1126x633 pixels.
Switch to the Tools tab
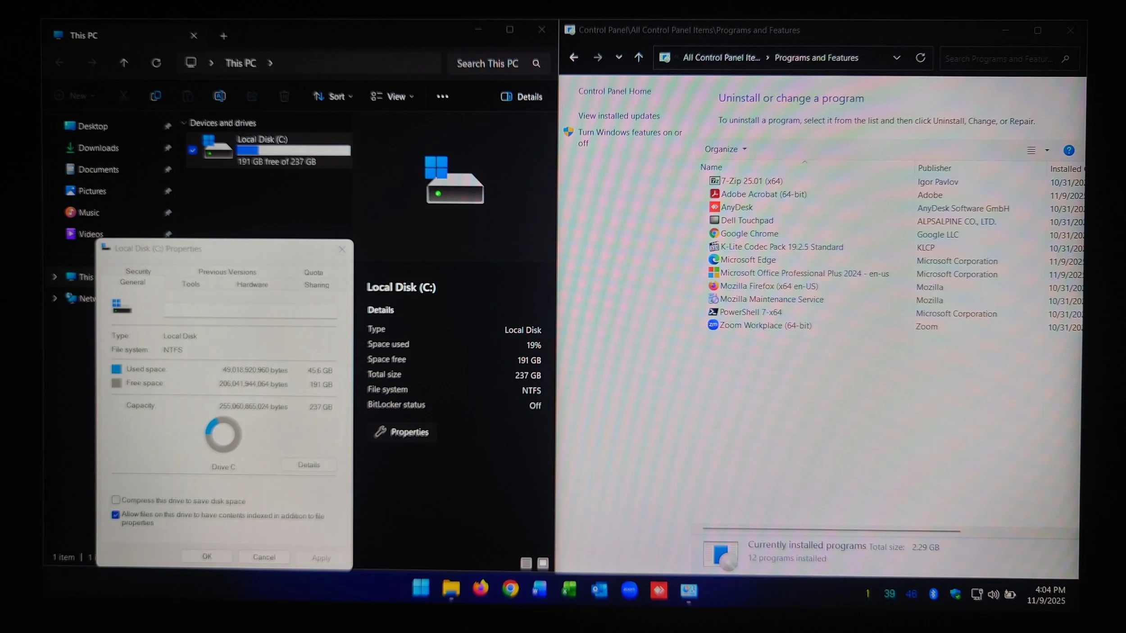(x=191, y=284)
